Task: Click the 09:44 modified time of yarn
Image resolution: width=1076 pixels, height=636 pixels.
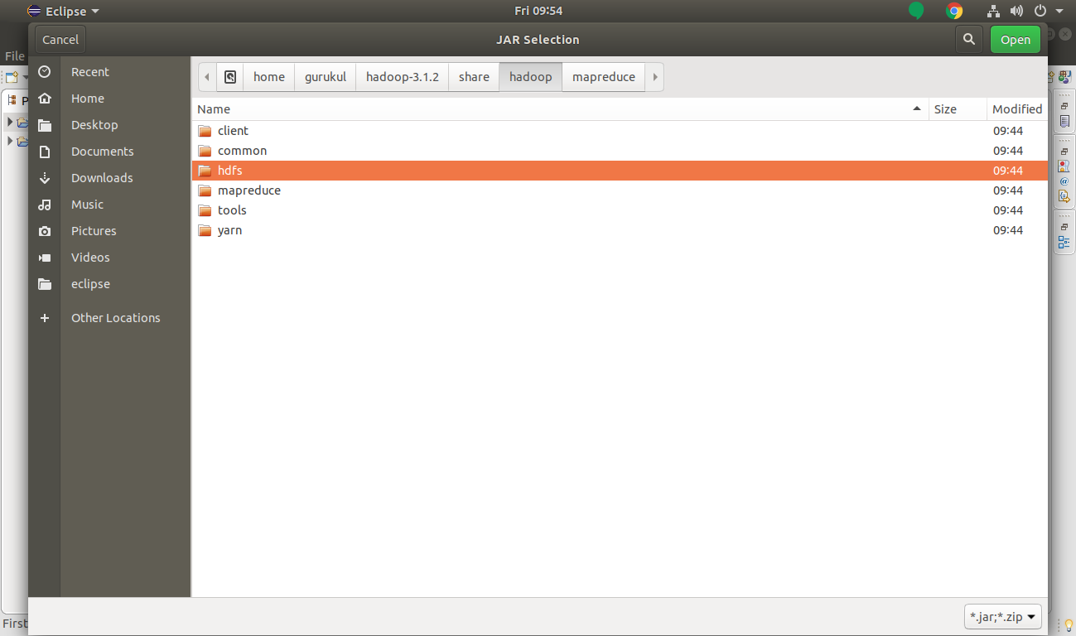Action: tap(1008, 230)
